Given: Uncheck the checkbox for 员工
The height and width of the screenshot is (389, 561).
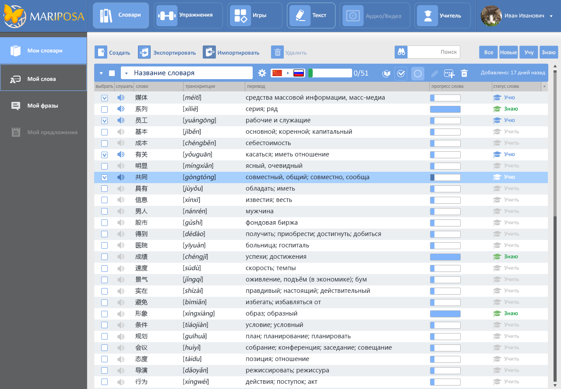Looking at the screenshot, I should [x=104, y=121].
